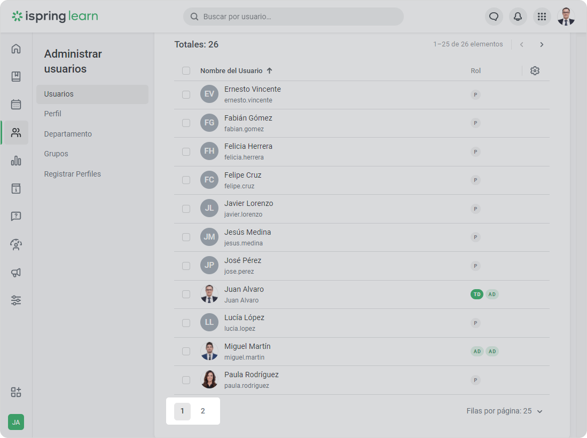Click the Buscar por usuario search field
The image size is (587, 438).
[x=293, y=17]
